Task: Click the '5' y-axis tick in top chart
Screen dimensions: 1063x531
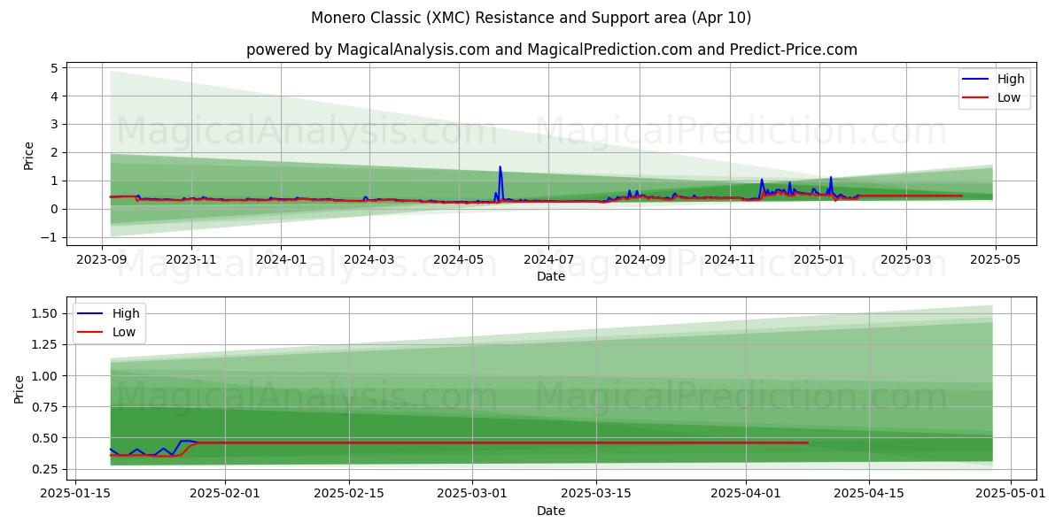Action: tap(53, 68)
